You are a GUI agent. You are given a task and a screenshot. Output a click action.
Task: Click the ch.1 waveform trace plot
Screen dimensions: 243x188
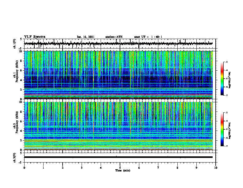pyautogui.click(x=118, y=44)
